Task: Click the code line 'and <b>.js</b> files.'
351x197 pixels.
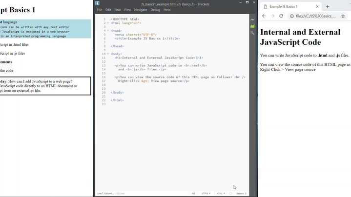Action: tap(142, 69)
